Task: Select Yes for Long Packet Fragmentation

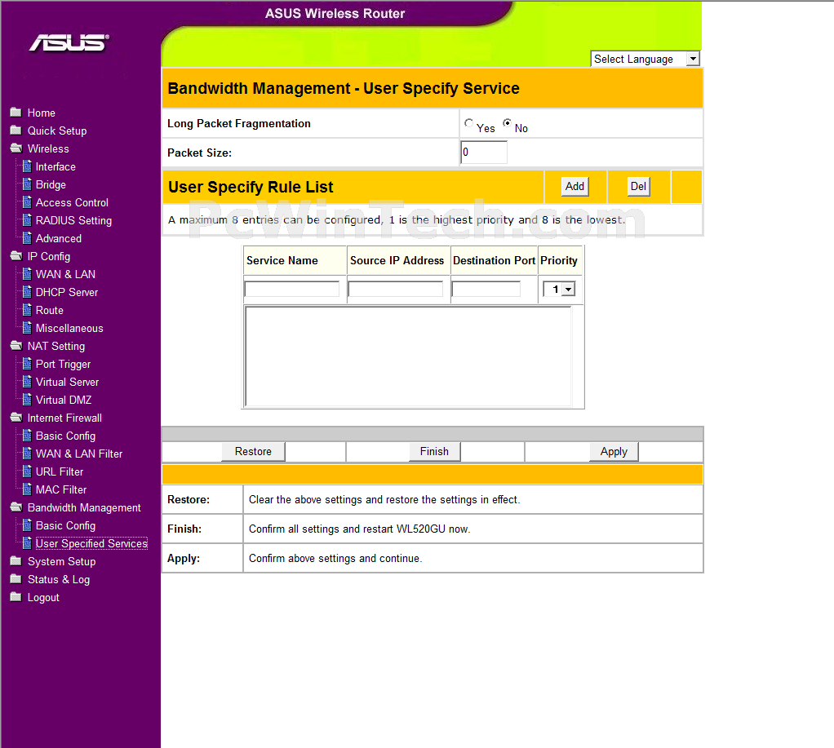Action: 468,123
